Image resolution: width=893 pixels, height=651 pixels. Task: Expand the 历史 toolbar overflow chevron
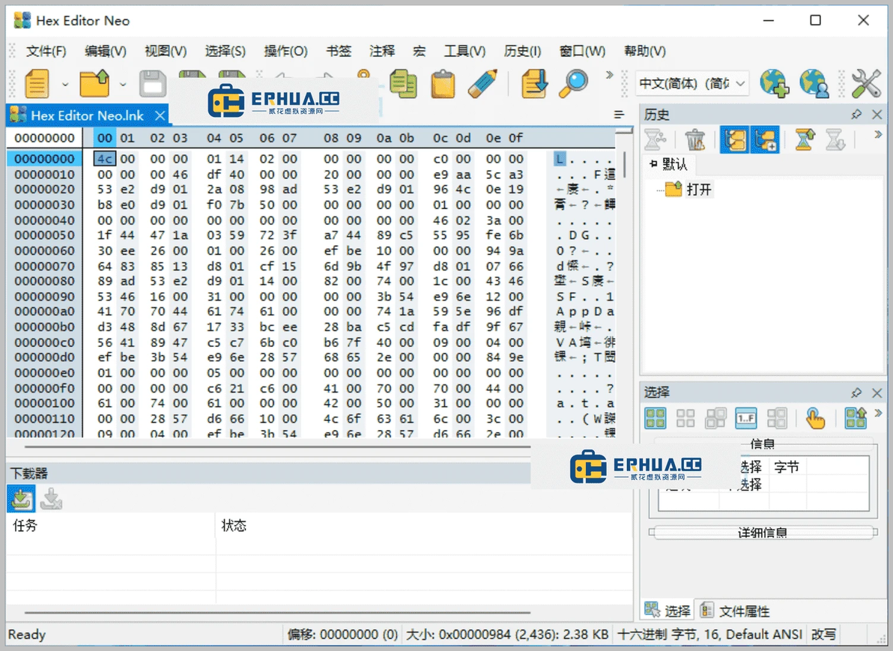coord(878,134)
